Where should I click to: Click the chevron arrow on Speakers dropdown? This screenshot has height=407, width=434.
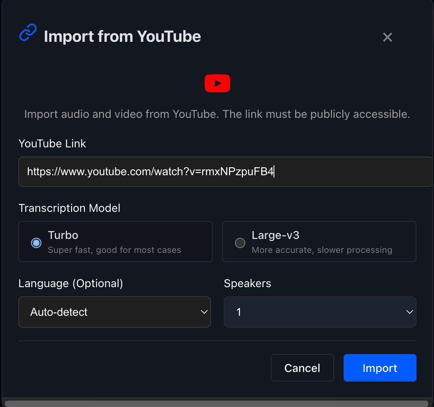(x=409, y=312)
